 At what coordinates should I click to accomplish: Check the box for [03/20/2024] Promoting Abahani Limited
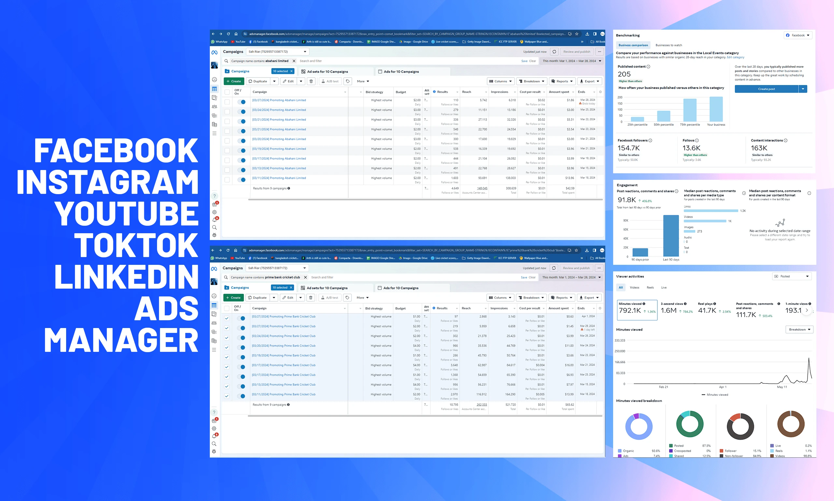coord(227,141)
